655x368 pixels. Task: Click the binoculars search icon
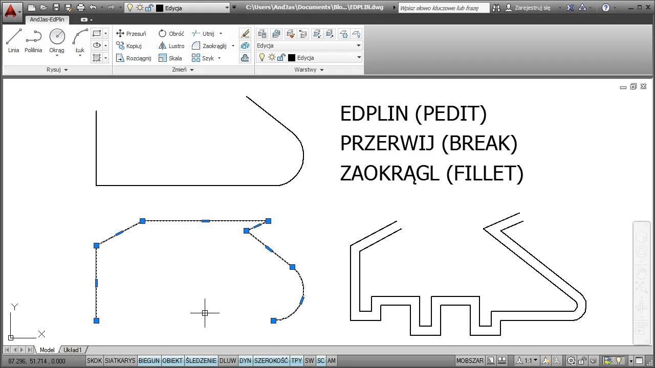tap(496, 8)
